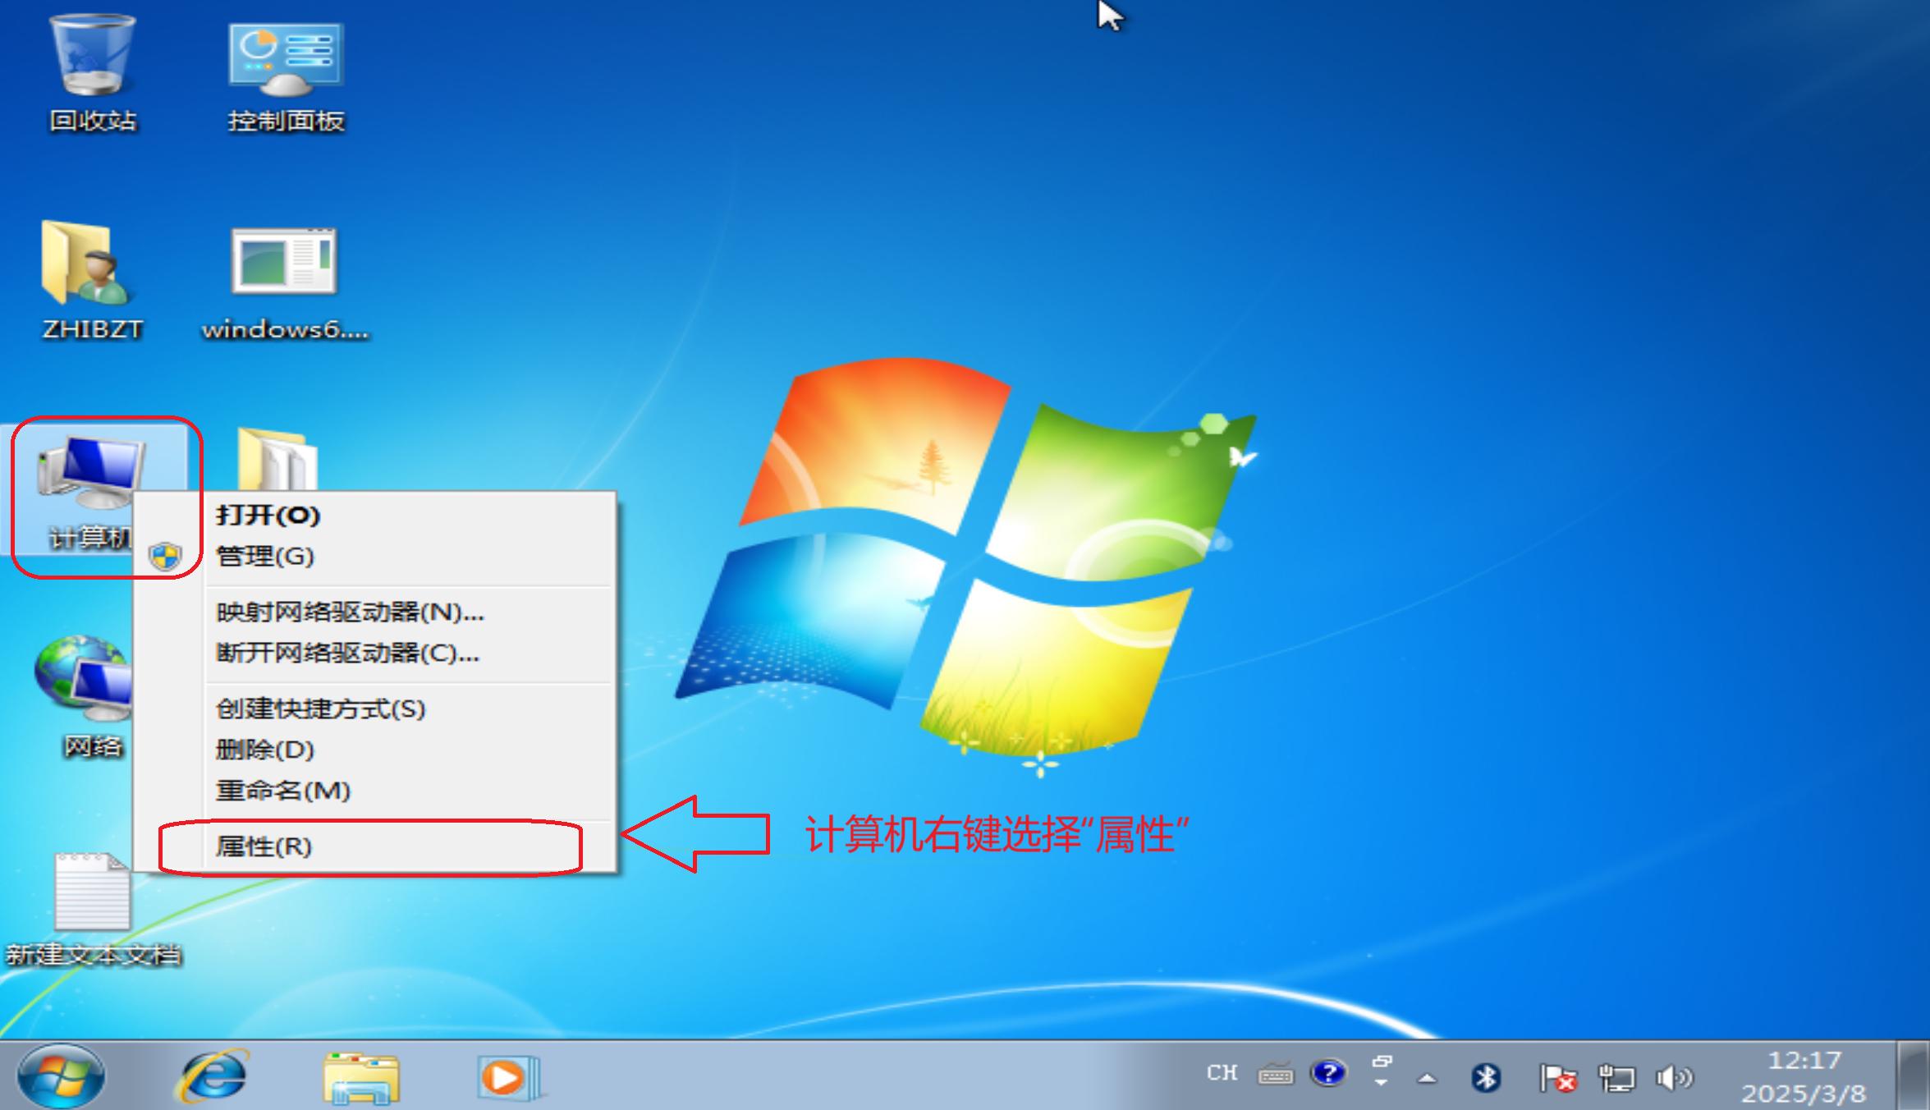Open Windows Explorer from the taskbar
Viewport: 1930px width, 1110px height.
(361, 1077)
